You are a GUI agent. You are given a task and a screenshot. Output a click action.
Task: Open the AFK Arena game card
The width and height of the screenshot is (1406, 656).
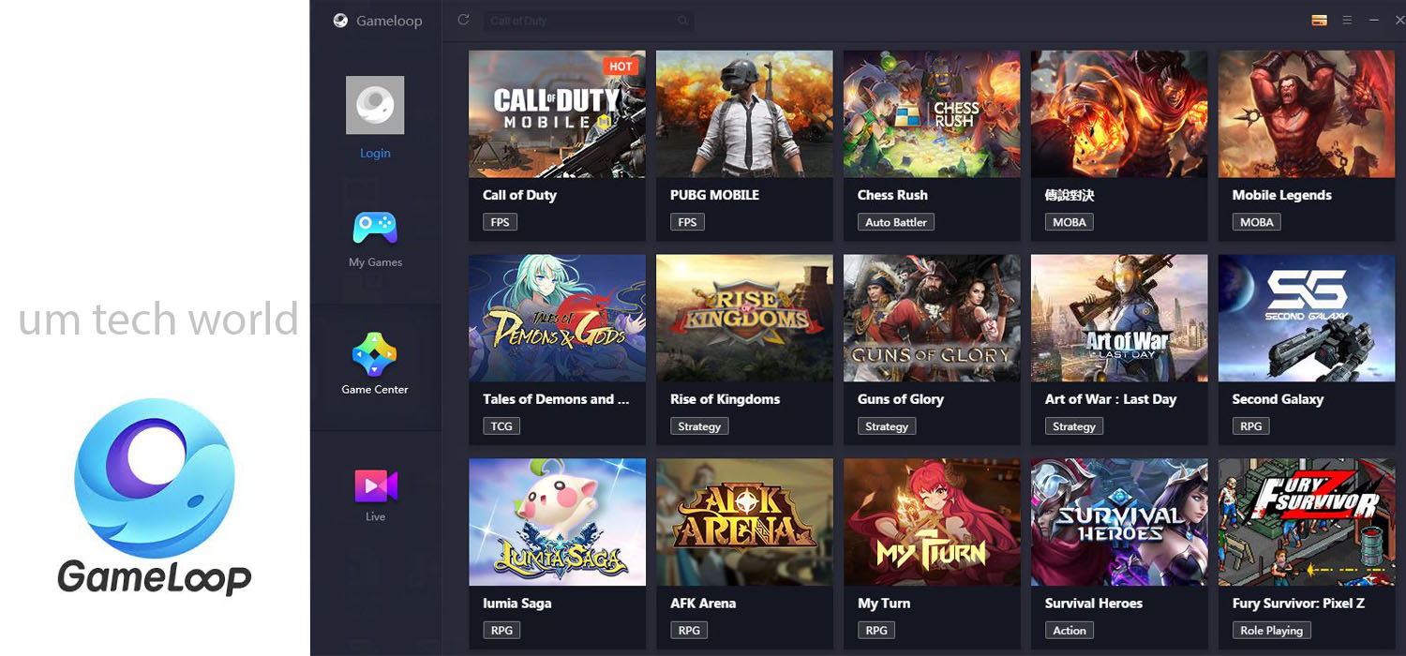pyautogui.click(x=744, y=554)
